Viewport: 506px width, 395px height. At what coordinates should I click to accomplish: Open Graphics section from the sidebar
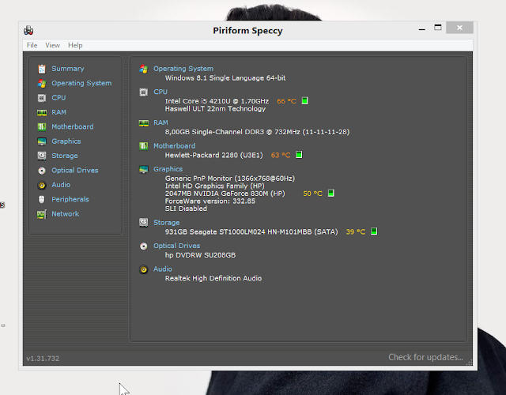[66, 141]
